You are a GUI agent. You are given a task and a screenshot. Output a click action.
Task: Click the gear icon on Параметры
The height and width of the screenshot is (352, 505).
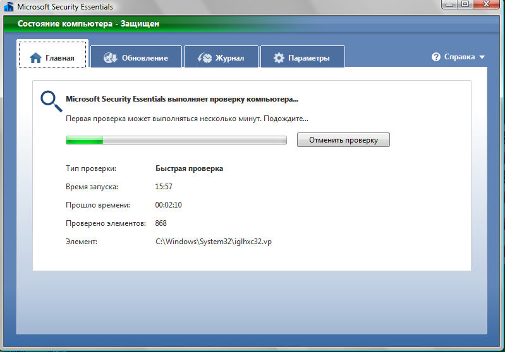(279, 58)
